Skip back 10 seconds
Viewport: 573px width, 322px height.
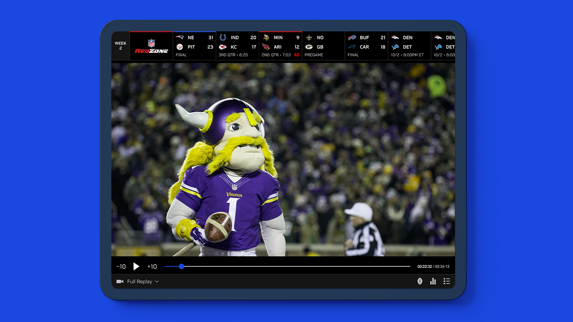(121, 267)
